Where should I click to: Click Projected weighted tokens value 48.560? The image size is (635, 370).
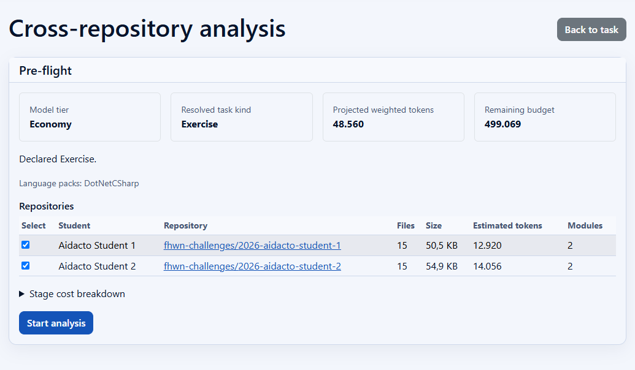(x=348, y=124)
